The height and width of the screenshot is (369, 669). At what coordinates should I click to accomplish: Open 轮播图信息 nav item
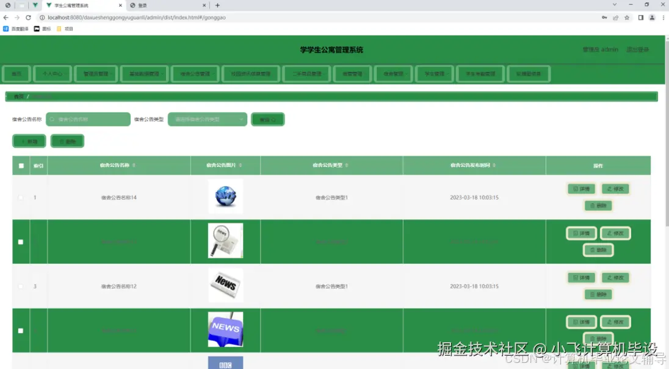[x=529, y=74]
